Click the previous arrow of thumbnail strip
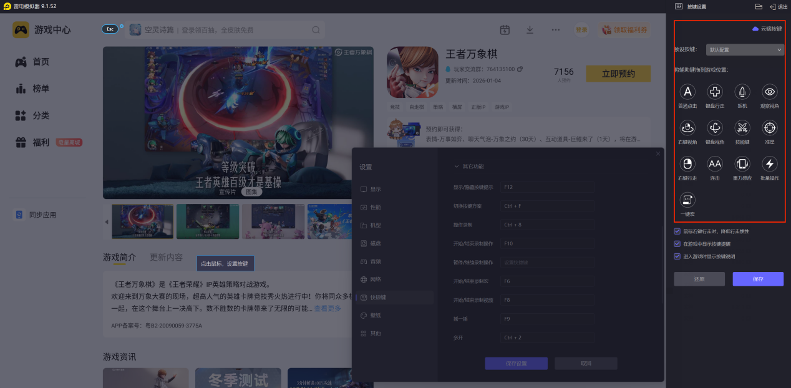Viewport: 791px width, 388px height. click(x=106, y=221)
